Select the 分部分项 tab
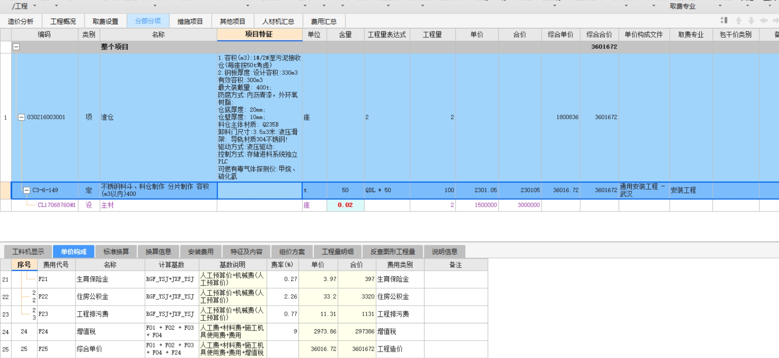 [x=148, y=21]
